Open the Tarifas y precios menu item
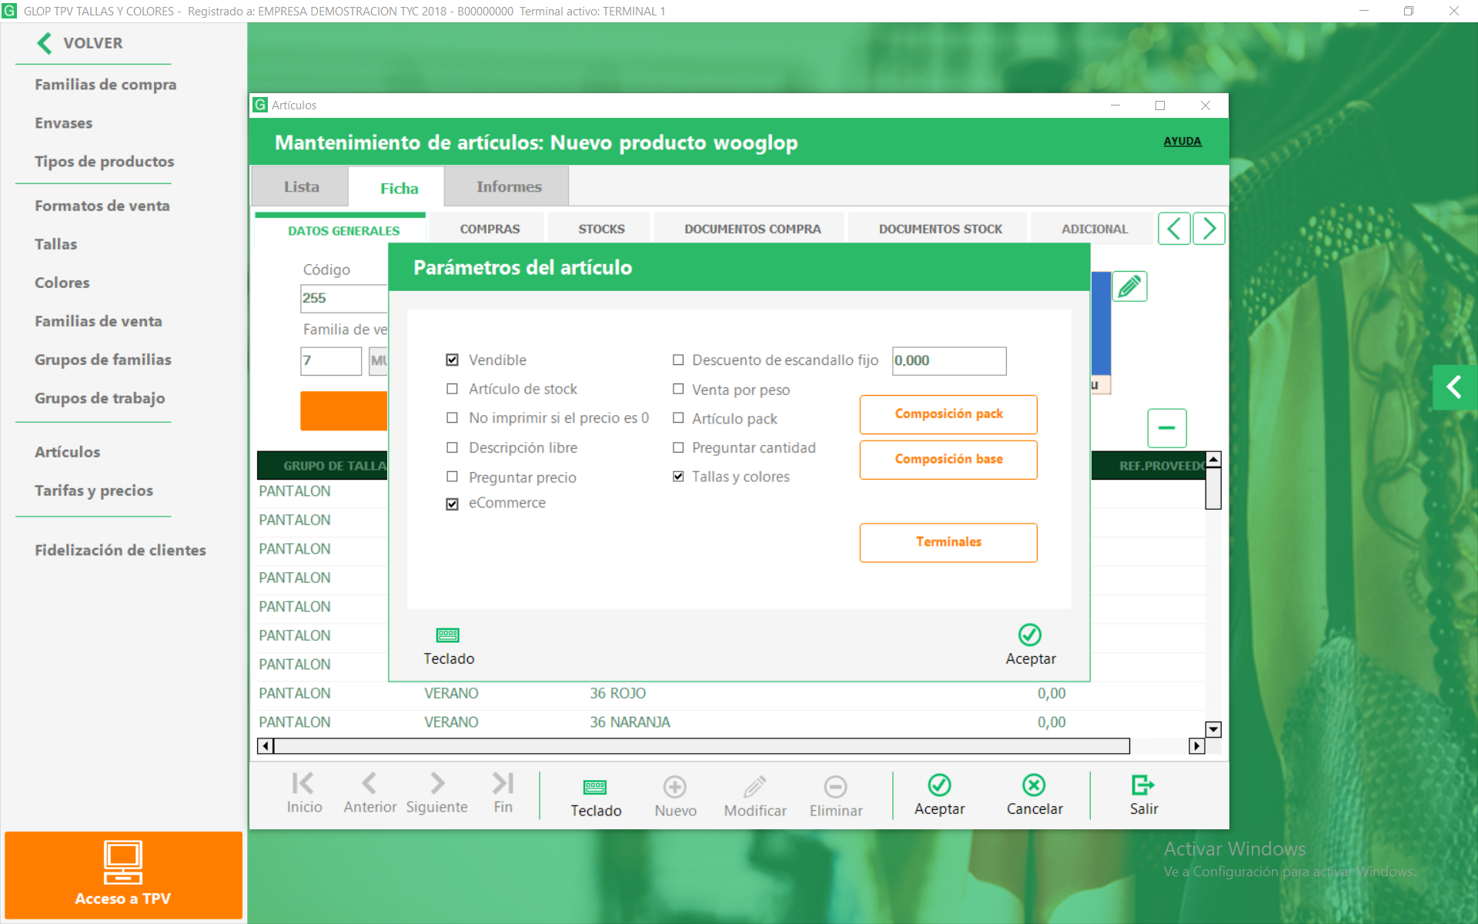This screenshot has height=924, width=1478. [x=94, y=490]
